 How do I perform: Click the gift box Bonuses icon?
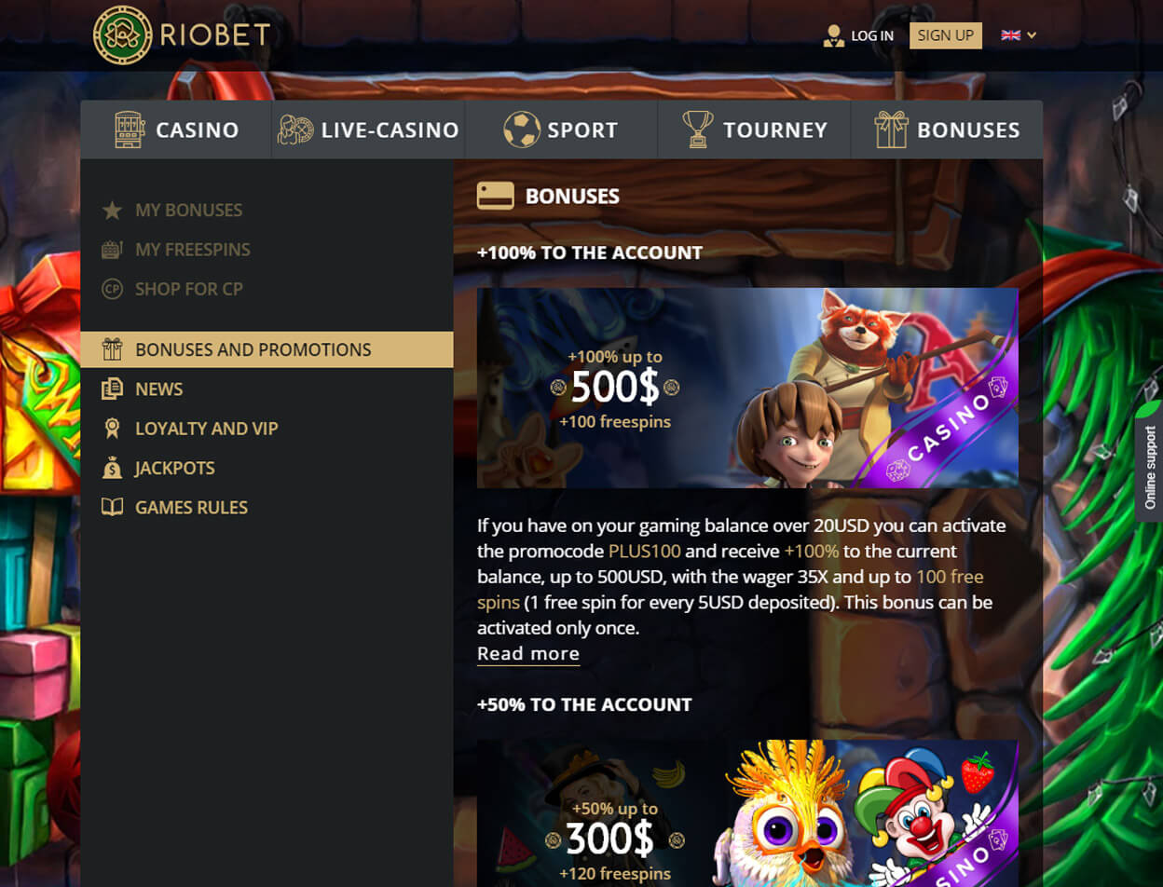(891, 130)
